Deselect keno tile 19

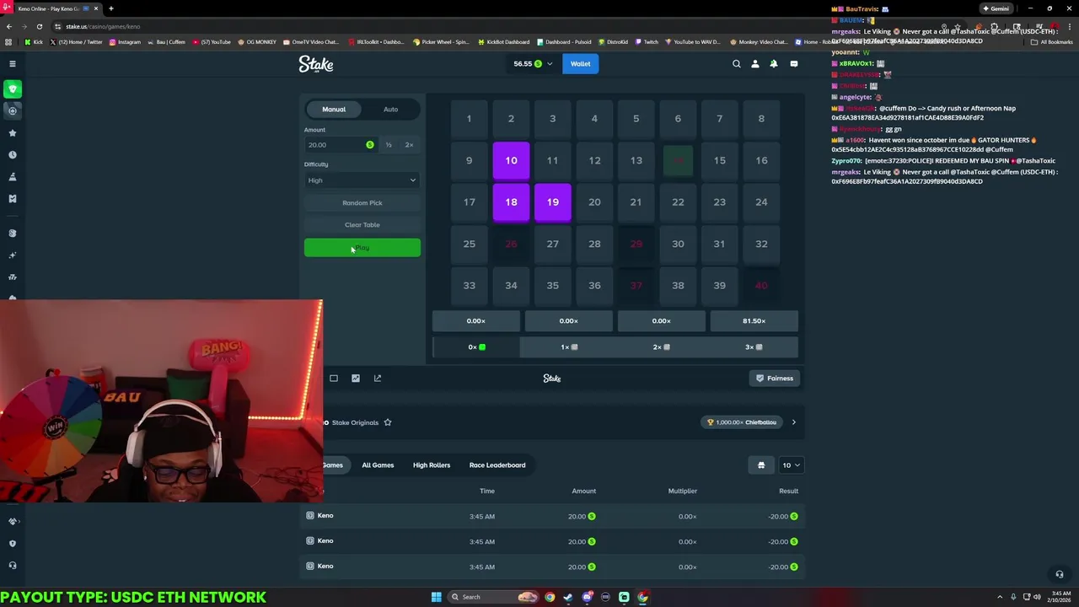coord(553,202)
